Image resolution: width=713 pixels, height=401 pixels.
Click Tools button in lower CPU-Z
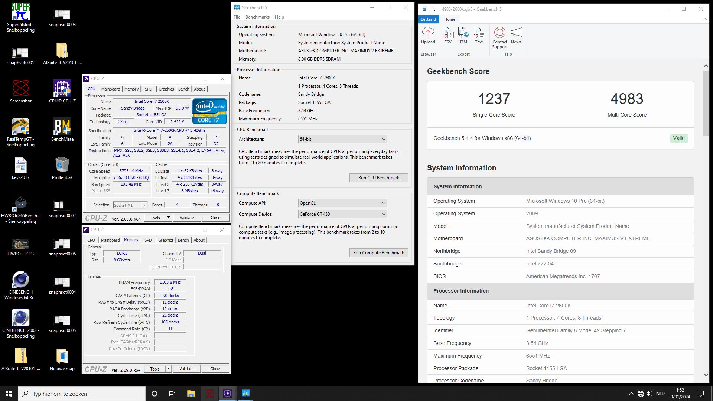[x=155, y=369]
